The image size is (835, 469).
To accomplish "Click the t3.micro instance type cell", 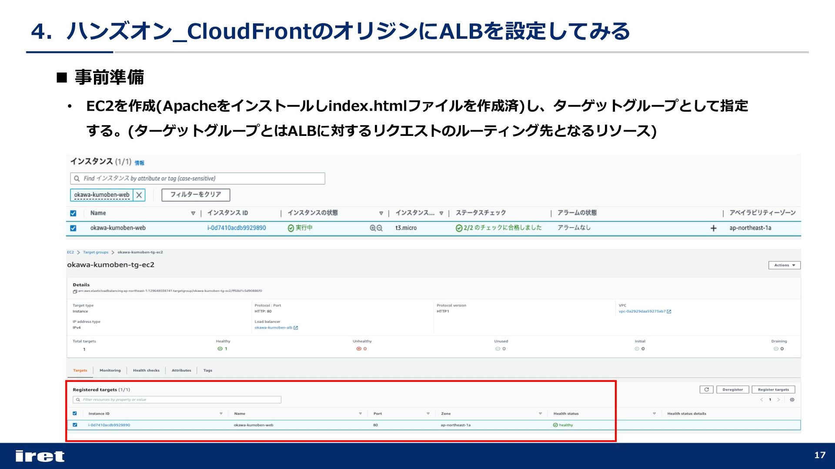I will tap(406, 228).
